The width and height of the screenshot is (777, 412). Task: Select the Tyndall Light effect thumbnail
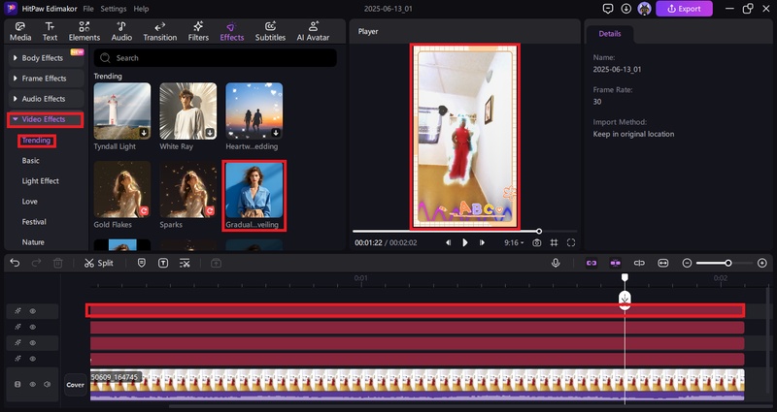coord(122,111)
